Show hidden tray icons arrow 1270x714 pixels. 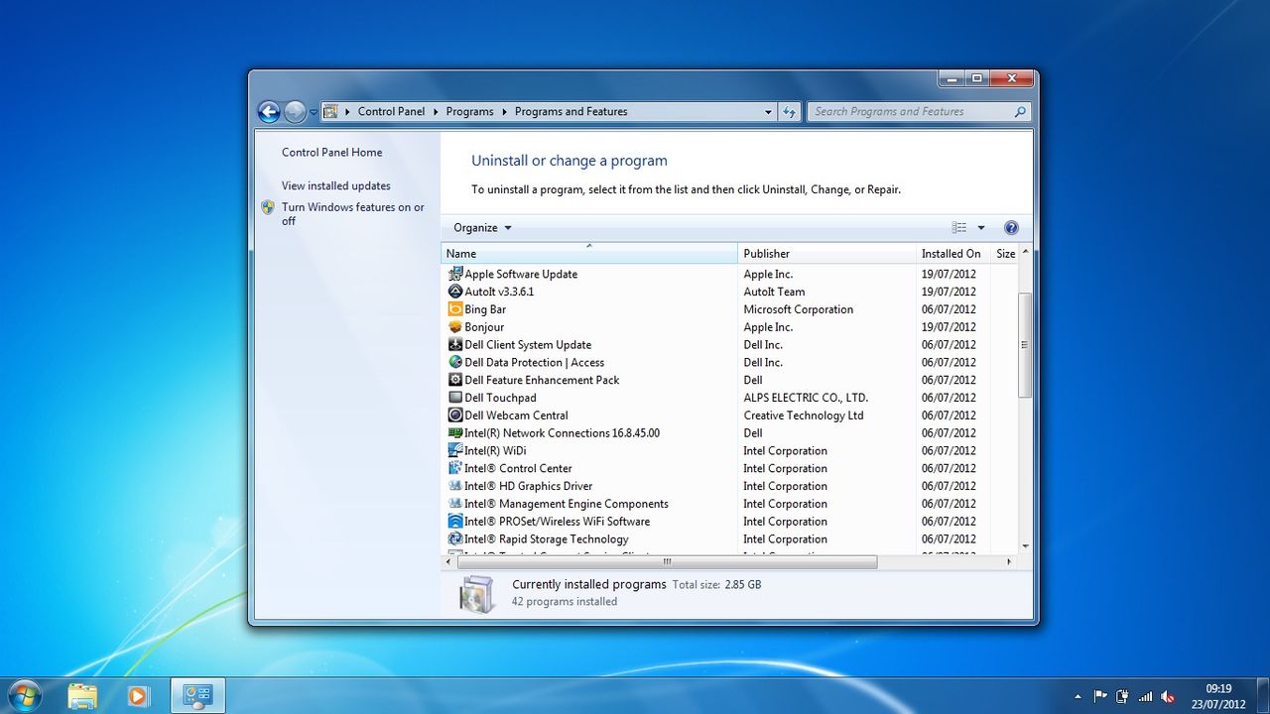coord(1079,696)
